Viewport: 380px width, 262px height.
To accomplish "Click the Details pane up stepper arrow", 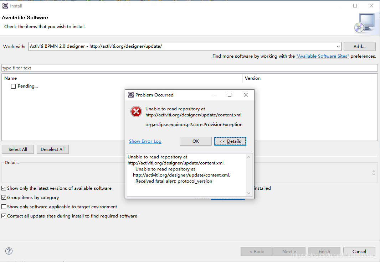I will click(374, 171).
